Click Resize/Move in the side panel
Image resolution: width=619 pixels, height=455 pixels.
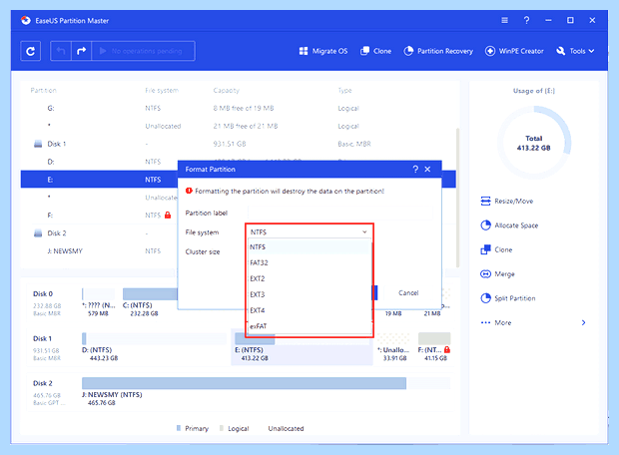[x=507, y=202]
